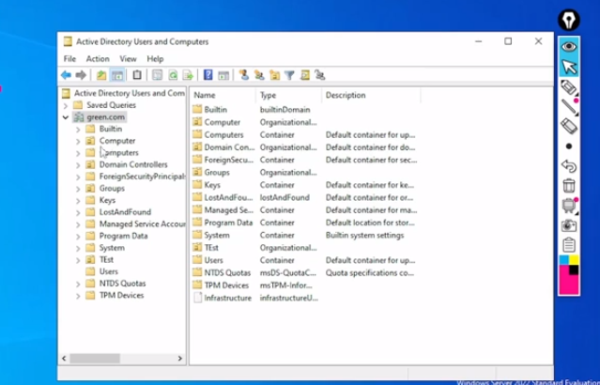Open the View menu
This screenshot has width=600, height=385.
click(128, 58)
